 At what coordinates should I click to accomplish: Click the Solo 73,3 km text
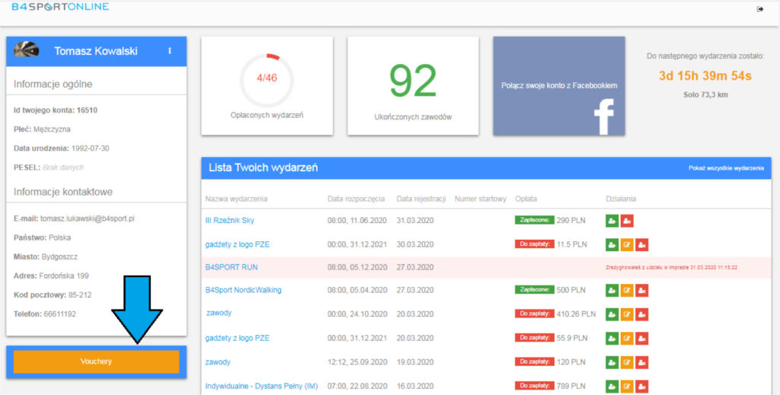(x=705, y=95)
